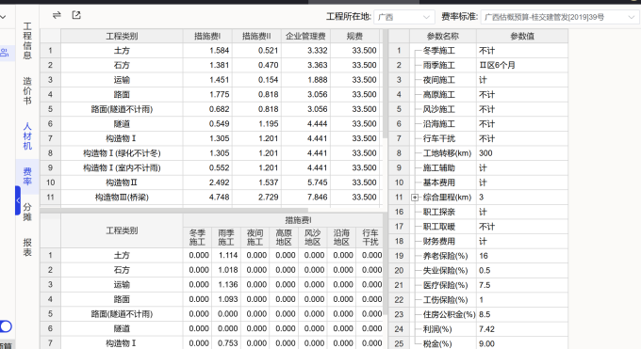Switch to the 人材机 tab
This screenshot has width=641, height=349.
click(x=27, y=135)
